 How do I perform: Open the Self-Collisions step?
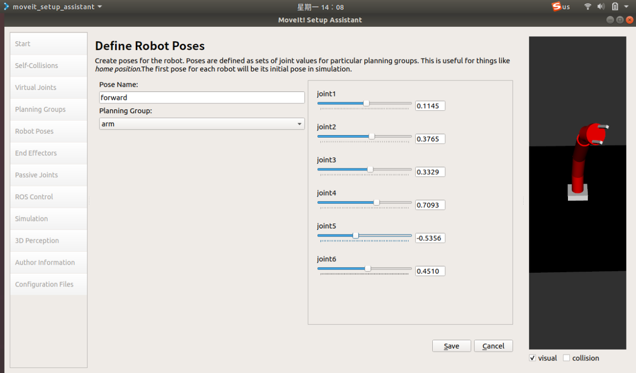click(49, 66)
